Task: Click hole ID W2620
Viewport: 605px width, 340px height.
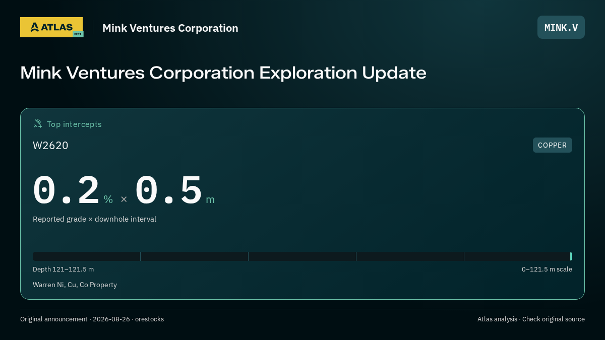Action: 50,146
